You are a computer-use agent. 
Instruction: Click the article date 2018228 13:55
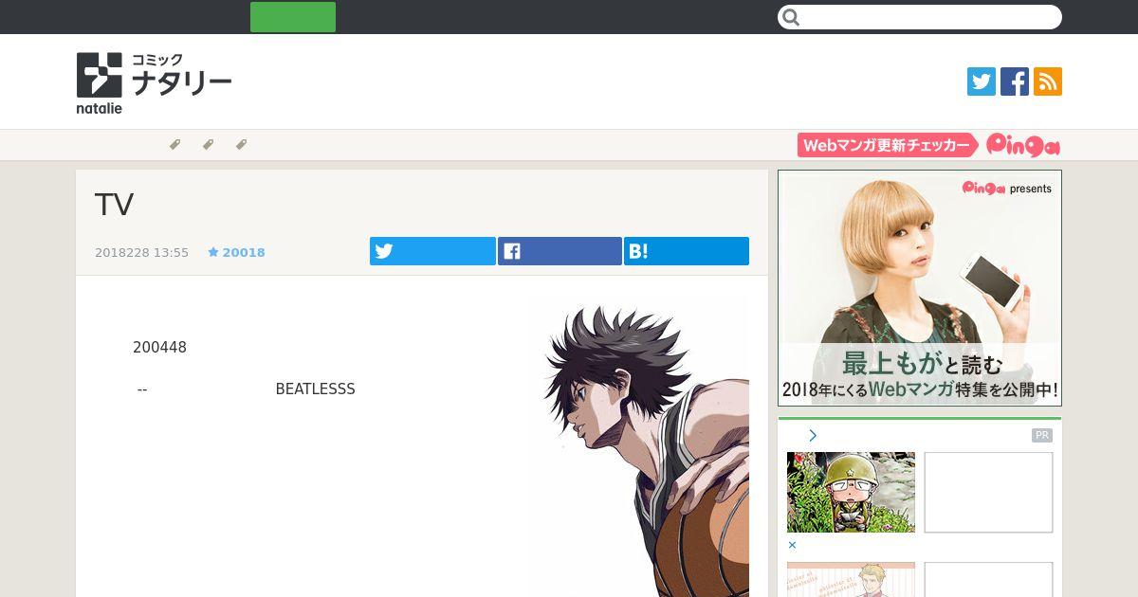[x=141, y=252]
